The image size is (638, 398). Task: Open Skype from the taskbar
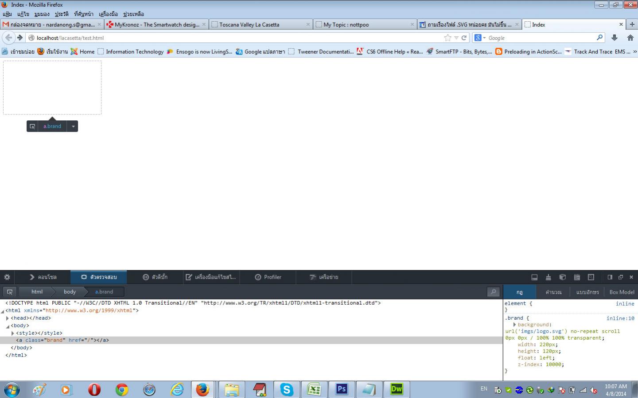pyautogui.click(x=287, y=389)
